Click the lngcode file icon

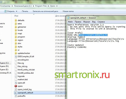(16, 76)
